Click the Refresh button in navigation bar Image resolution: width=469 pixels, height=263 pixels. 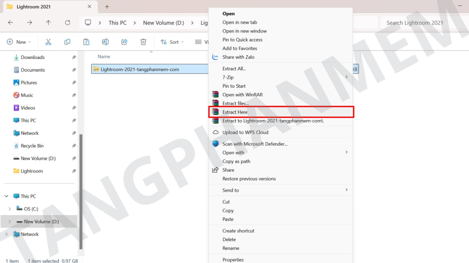click(68, 23)
